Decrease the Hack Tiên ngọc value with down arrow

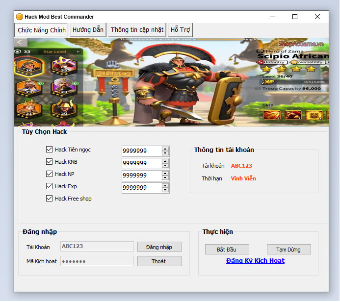pyautogui.click(x=165, y=153)
